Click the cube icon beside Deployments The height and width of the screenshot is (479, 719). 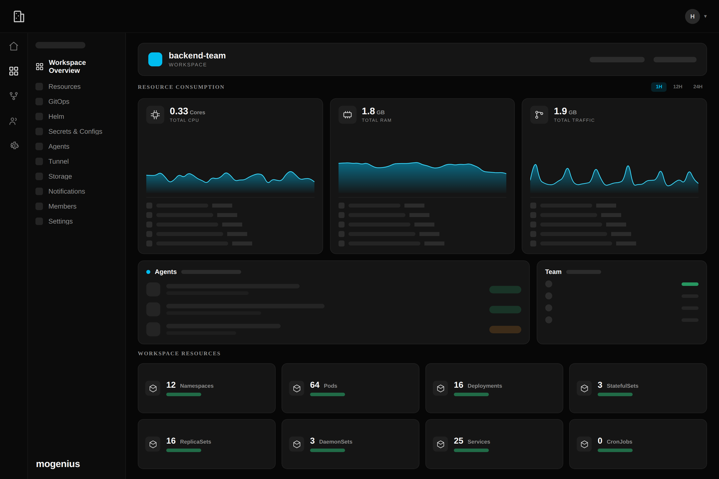(x=440, y=388)
